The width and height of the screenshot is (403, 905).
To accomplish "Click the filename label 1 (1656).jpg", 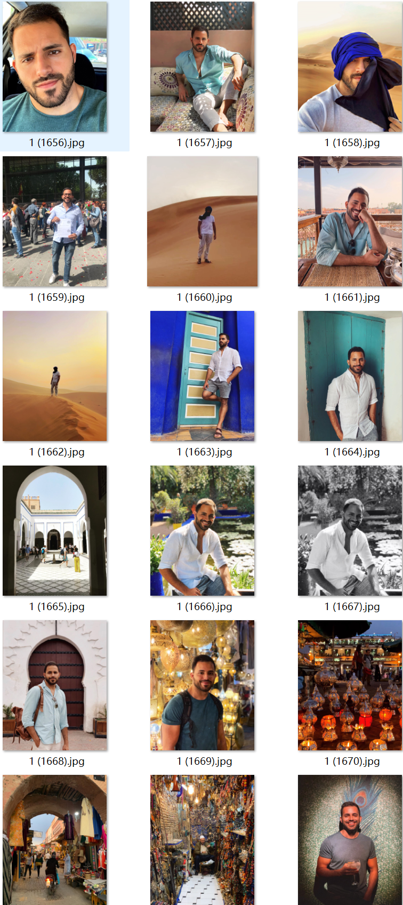I will [57, 142].
